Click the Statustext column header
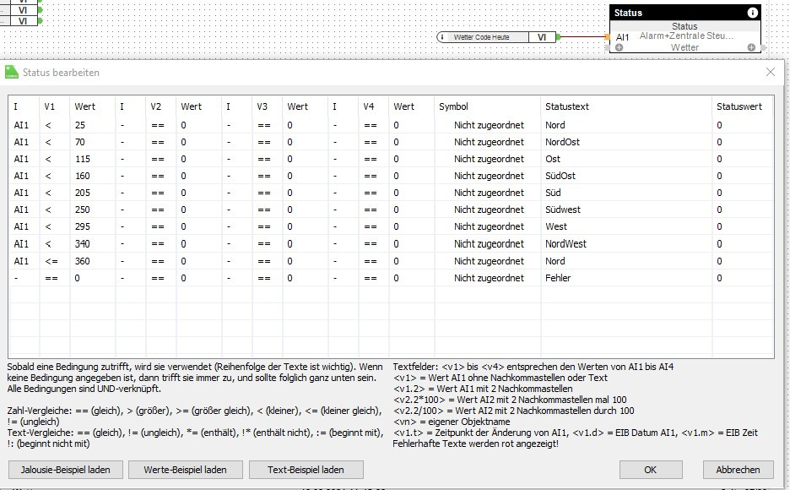 [x=567, y=106]
